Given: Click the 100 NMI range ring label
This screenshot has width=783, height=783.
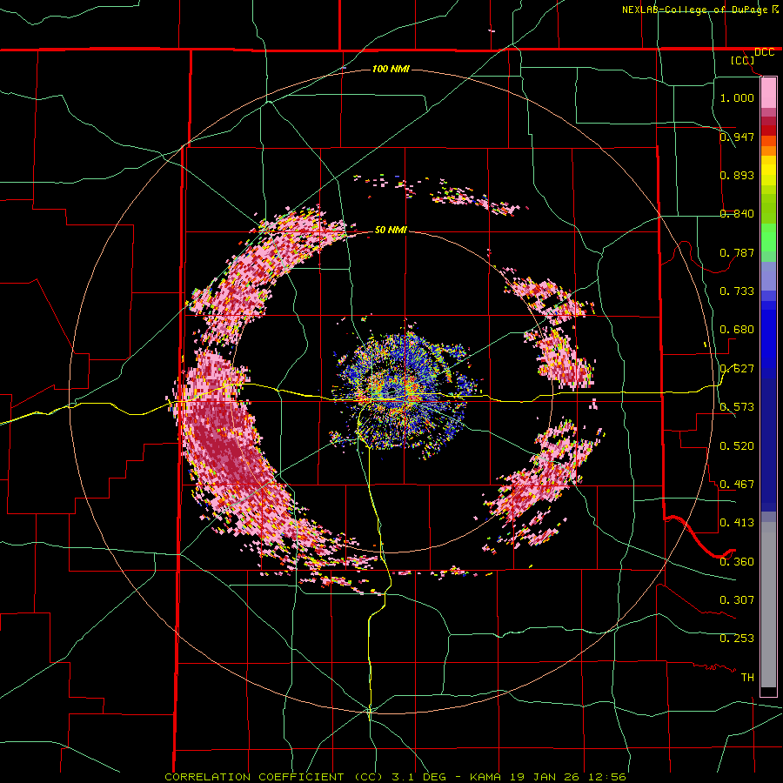Looking at the screenshot, I should click(391, 69).
